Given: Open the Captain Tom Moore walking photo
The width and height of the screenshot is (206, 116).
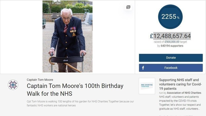Looking at the screenshot, I should tap(67, 36).
